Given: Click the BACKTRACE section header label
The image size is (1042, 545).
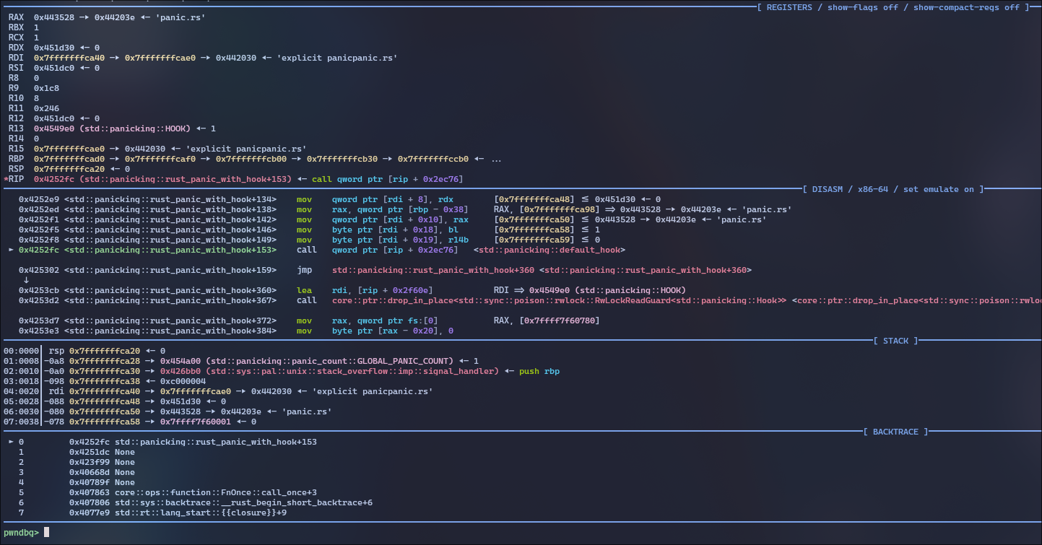Looking at the screenshot, I should (x=895, y=432).
